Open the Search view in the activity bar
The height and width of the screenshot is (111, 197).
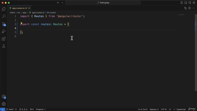pos(4,16)
